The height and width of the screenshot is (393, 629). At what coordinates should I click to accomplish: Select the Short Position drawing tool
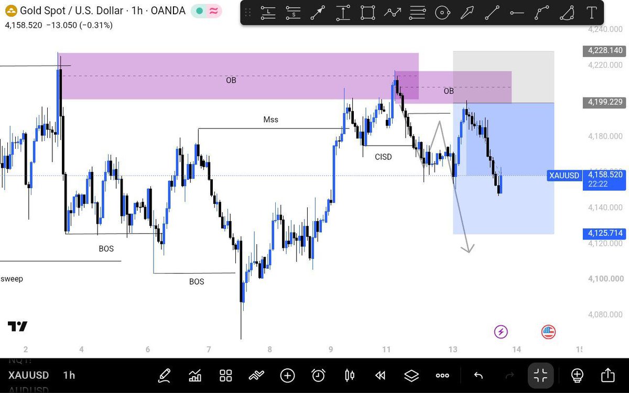294,13
